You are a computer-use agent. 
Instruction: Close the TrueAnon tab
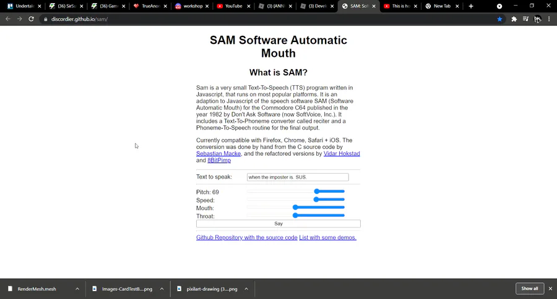[x=165, y=6]
